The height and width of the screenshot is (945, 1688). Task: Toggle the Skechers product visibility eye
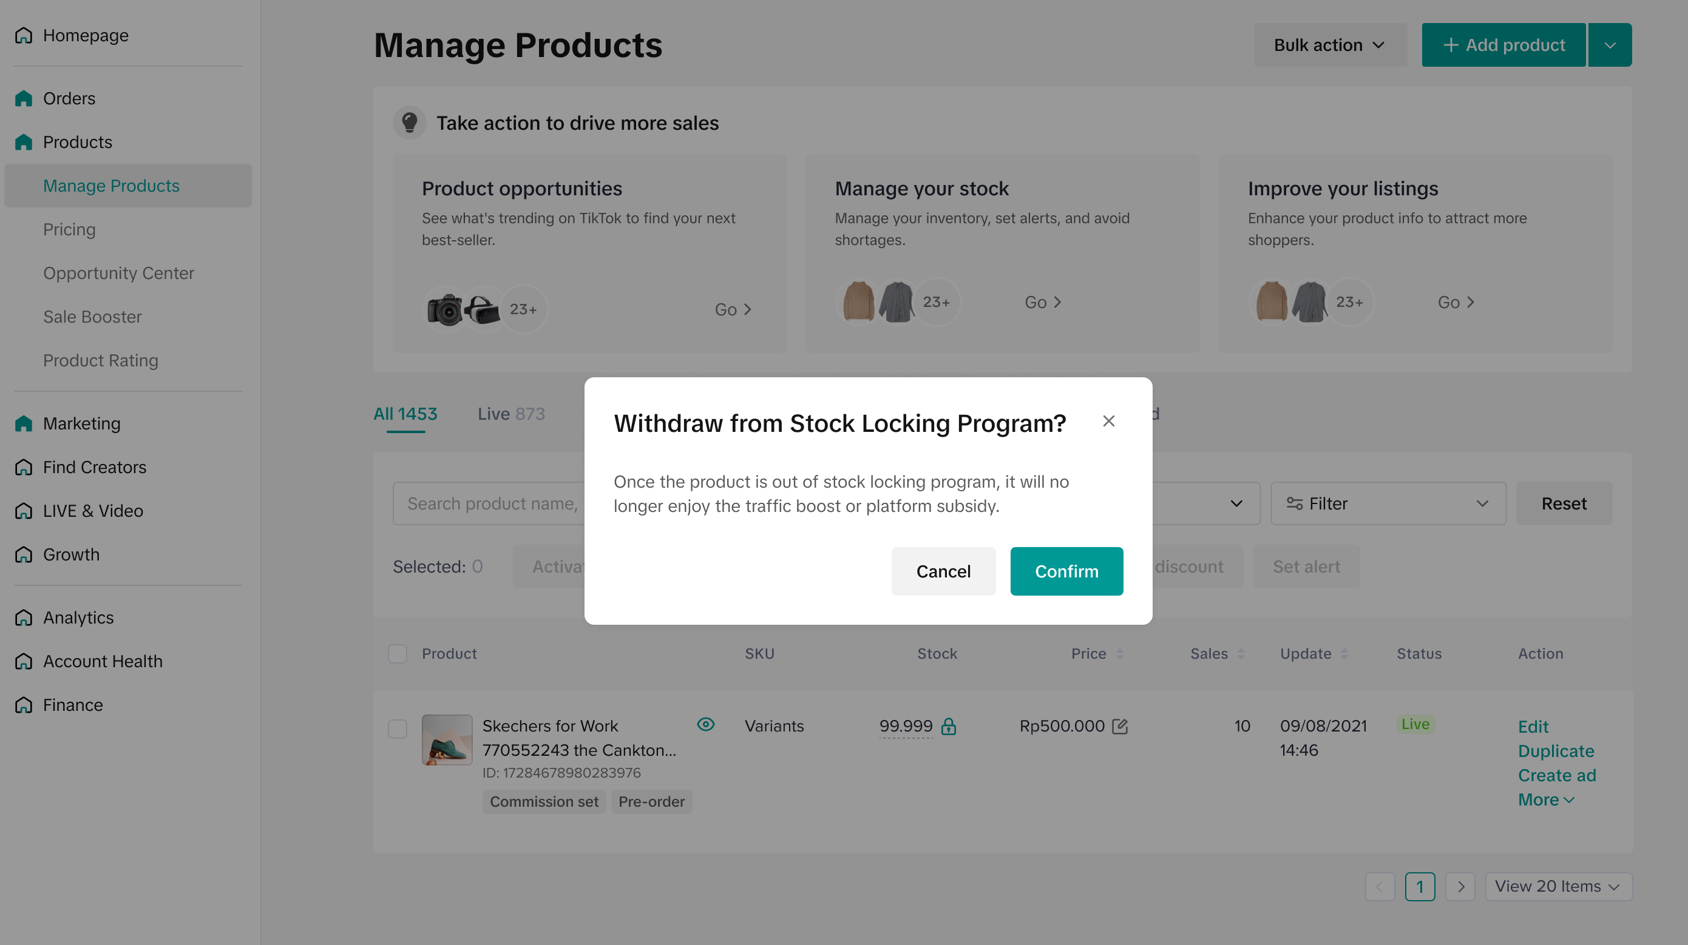click(x=706, y=724)
